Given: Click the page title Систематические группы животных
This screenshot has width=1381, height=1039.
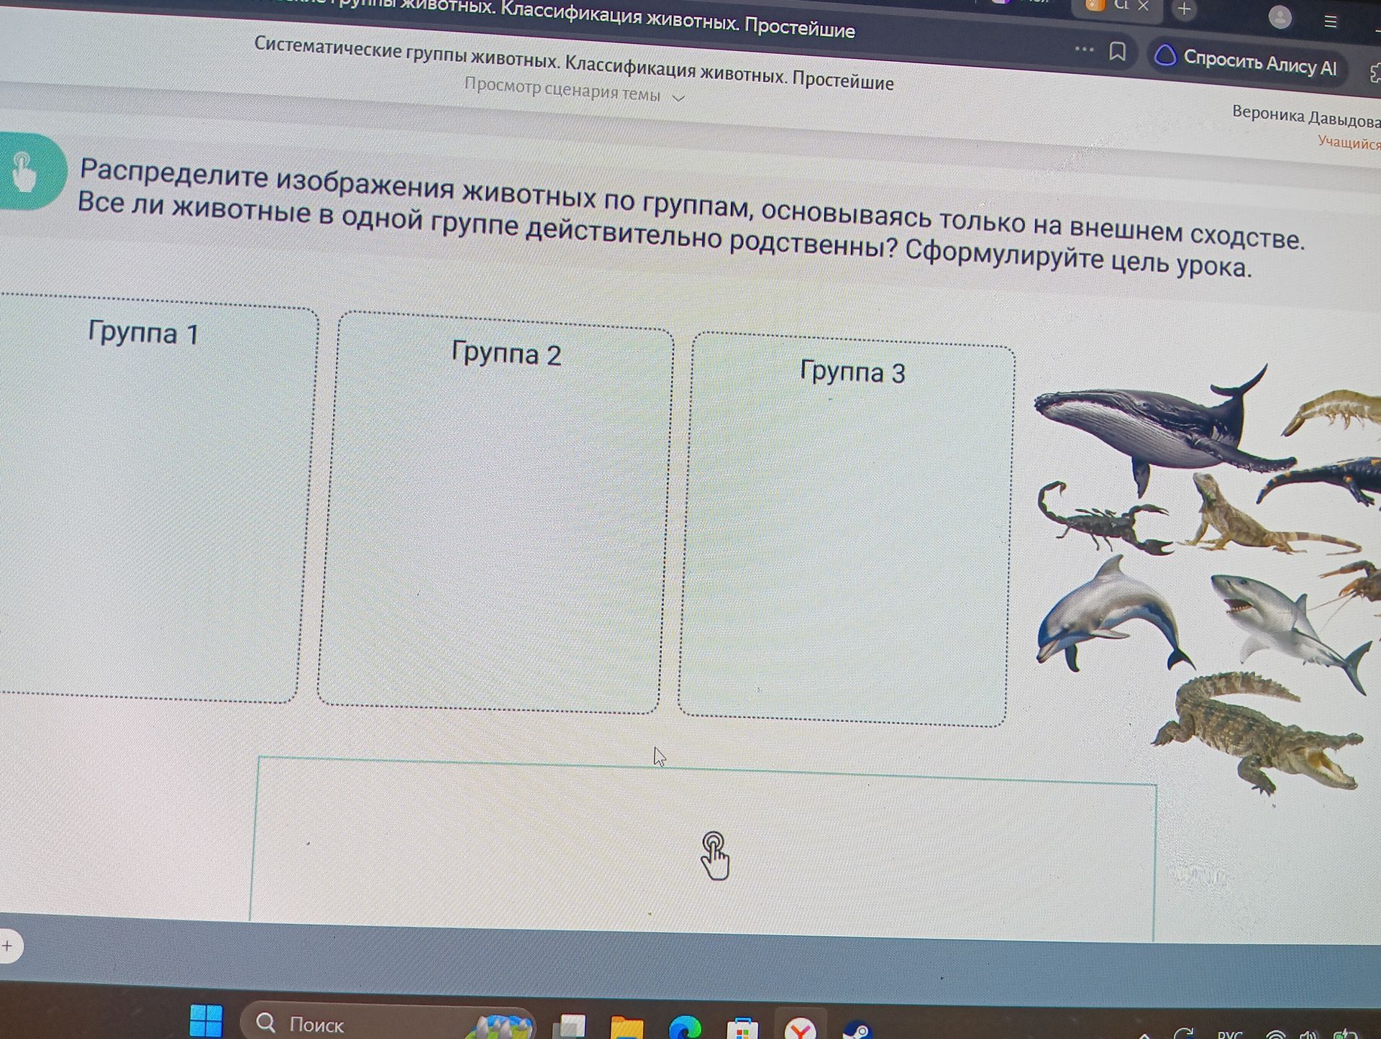Looking at the screenshot, I should click(573, 63).
